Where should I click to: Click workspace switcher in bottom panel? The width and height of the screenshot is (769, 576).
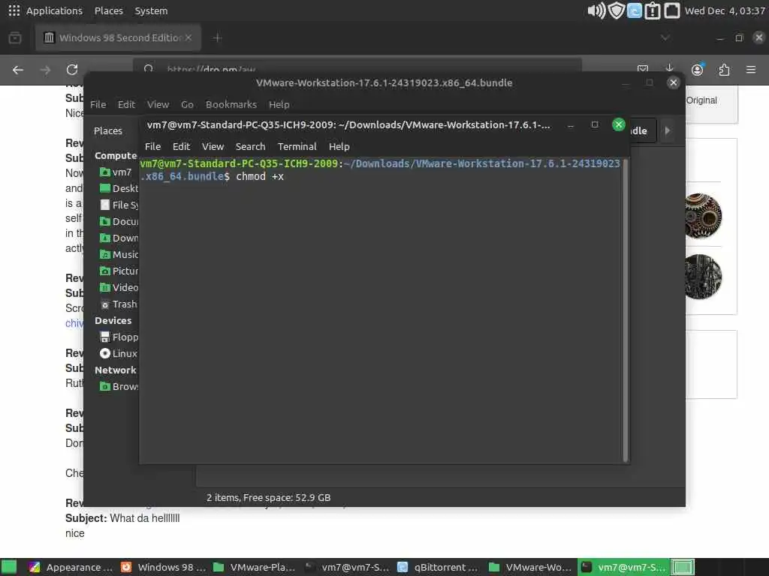682,567
